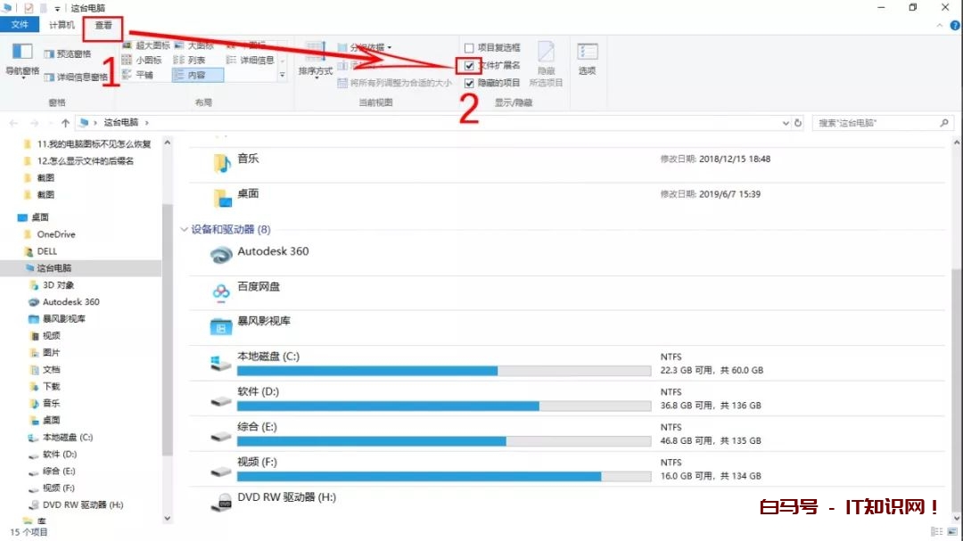
Task: Uncheck the 隐藏的项目 checkbox
Action: pos(469,83)
